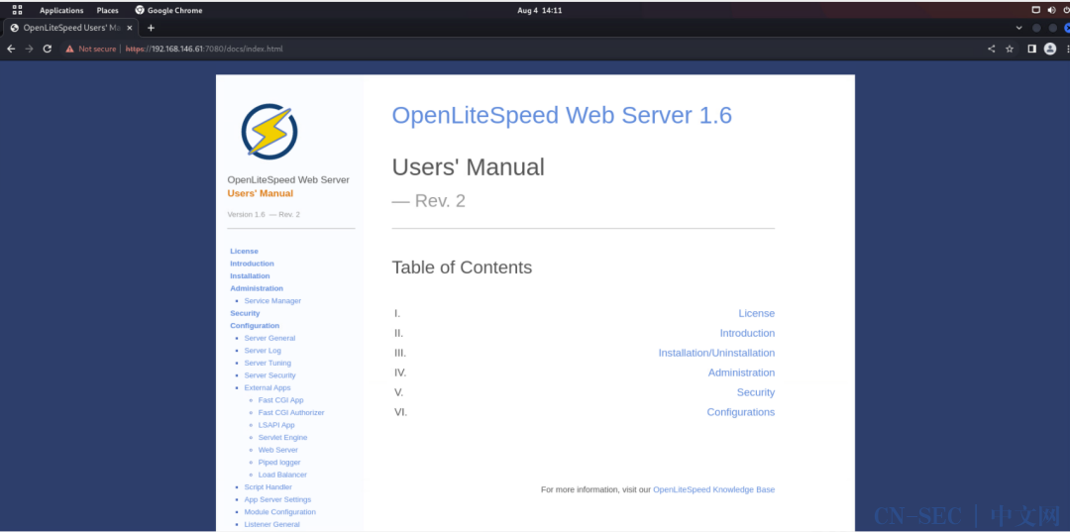Click the Users' Manual sidebar title
The image size is (1070, 532).
coord(260,193)
